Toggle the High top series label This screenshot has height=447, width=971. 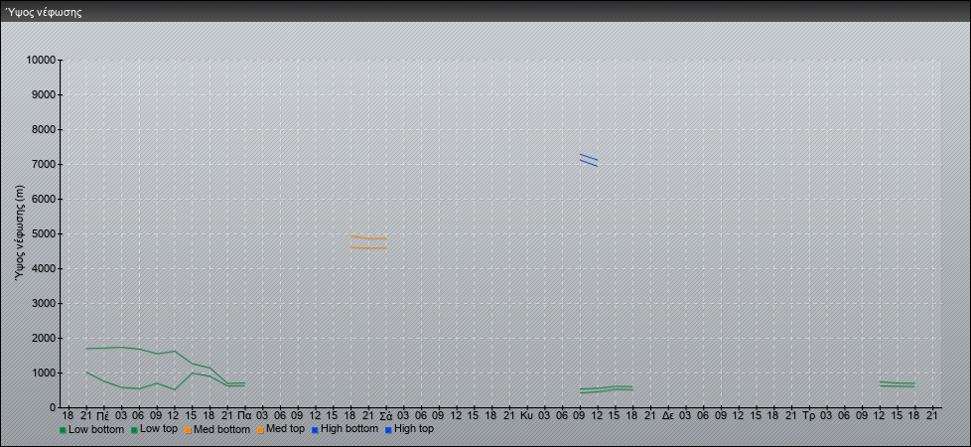click(414, 429)
